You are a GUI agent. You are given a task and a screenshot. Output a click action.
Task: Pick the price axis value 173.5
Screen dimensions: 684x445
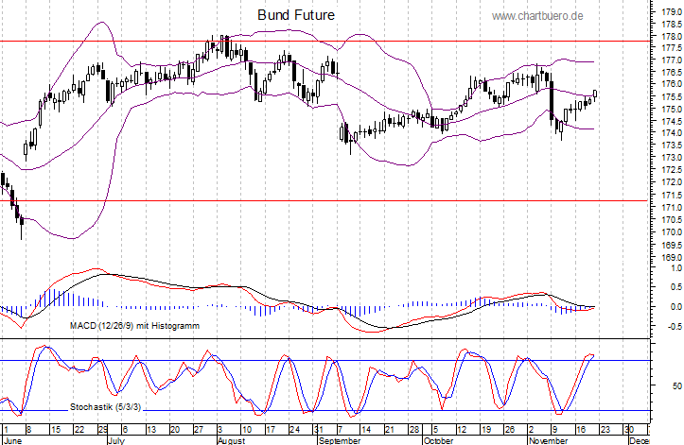tap(672, 145)
